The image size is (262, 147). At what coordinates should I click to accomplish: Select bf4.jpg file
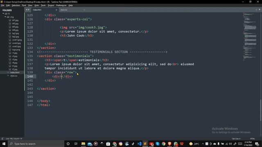[x=15, y=30]
